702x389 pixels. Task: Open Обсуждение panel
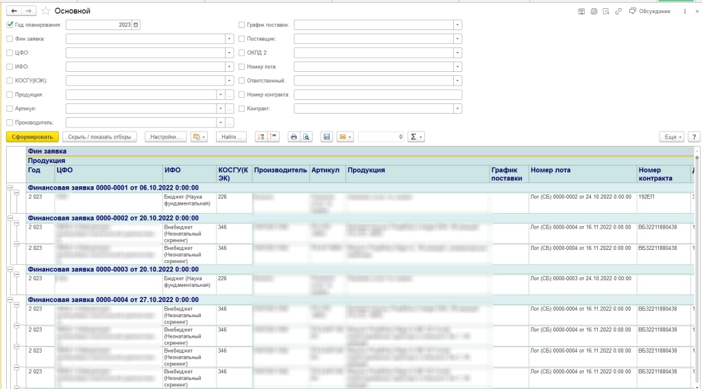click(x=649, y=12)
